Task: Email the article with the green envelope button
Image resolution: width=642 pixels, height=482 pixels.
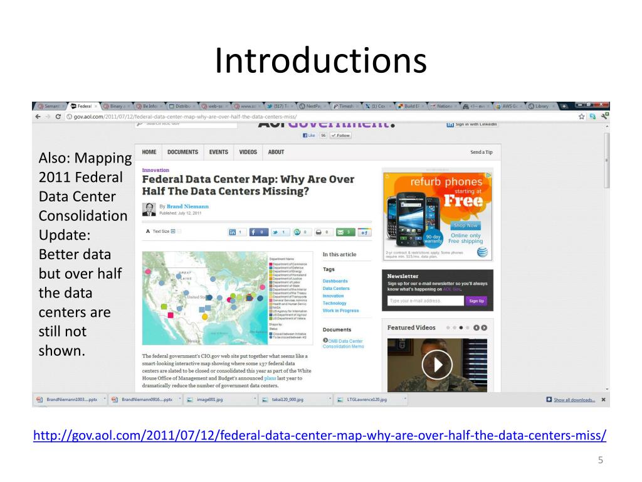Action: coord(345,232)
